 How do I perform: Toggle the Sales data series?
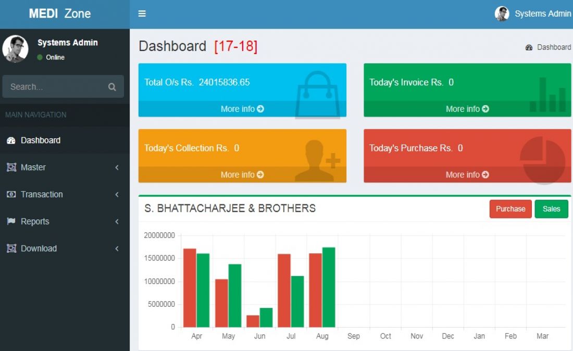pyautogui.click(x=551, y=209)
